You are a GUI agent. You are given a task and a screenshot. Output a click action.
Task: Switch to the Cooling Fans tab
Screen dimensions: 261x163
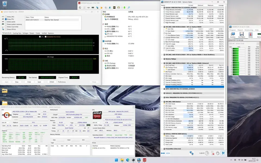[17, 33]
